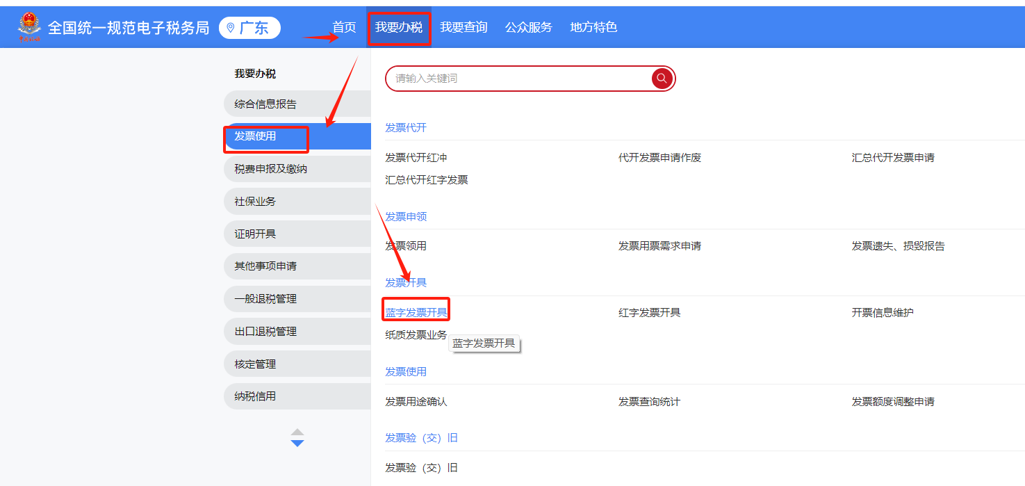Click the tax bureau emblem logo

(x=30, y=27)
